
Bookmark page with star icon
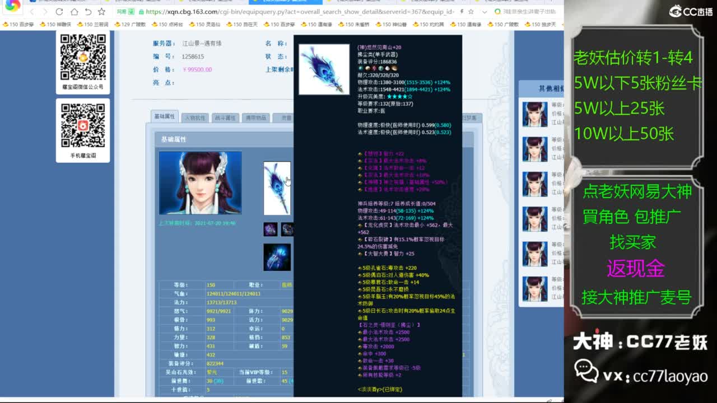click(x=101, y=12)
